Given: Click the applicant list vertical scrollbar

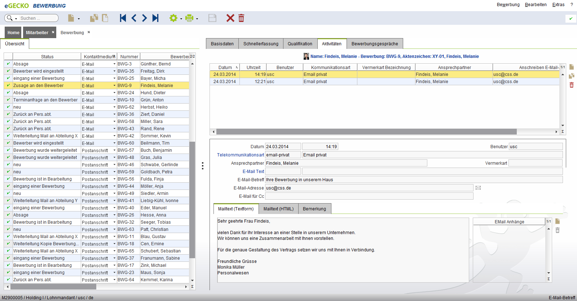Looking at the screenshot, I should [x=192, y=200].
